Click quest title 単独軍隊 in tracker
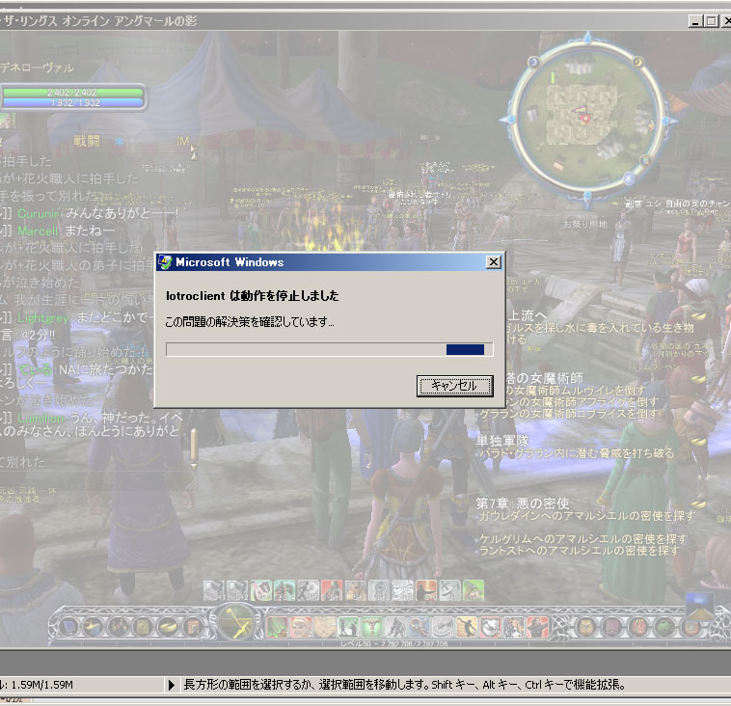Viewport: 731px width, 706px height. 502,441
